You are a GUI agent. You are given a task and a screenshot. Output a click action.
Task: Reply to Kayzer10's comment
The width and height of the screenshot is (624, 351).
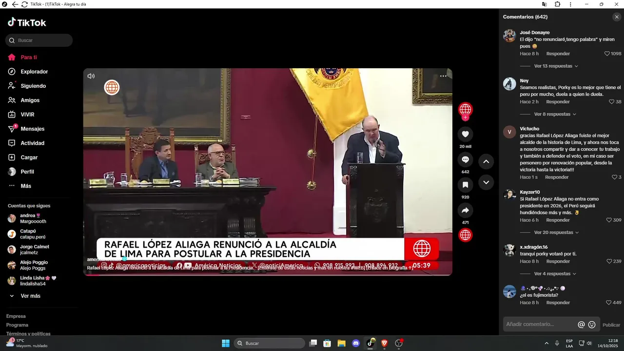pos(558,220)
